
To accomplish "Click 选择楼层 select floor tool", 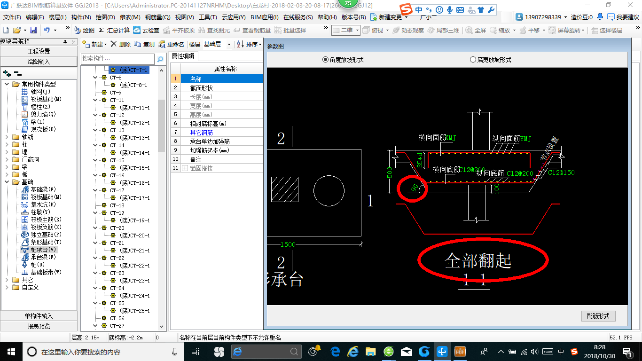I will [607, 30].
